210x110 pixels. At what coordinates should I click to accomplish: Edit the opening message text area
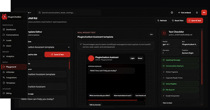tap(42, 102)
